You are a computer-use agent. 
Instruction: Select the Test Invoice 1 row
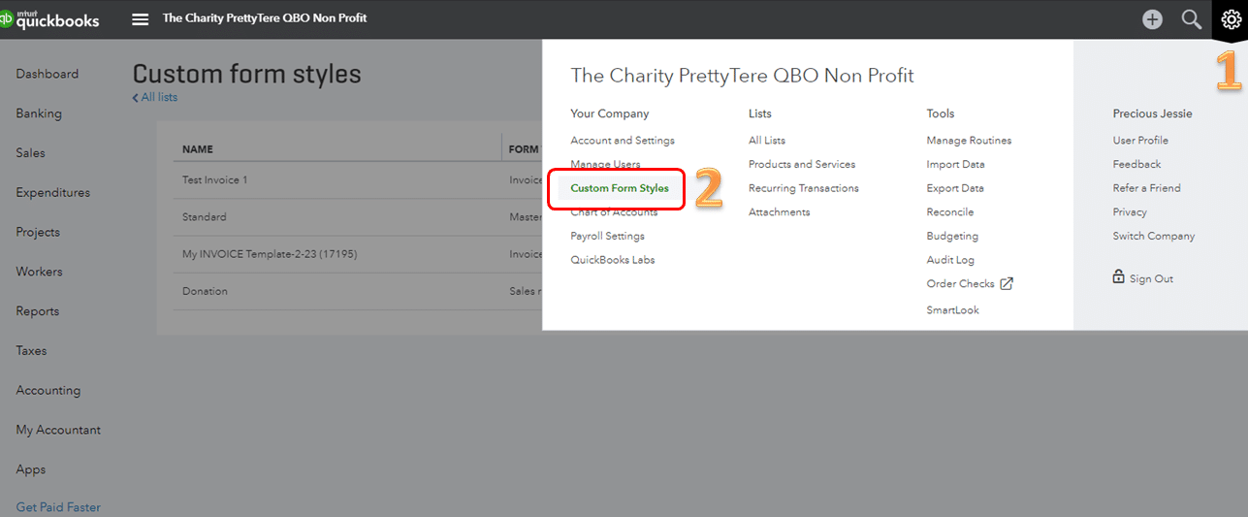pyautogui.click(x=215, y=180)
